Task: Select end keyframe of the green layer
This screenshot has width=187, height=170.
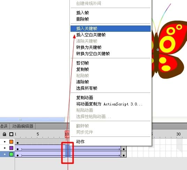Action: 124,155
